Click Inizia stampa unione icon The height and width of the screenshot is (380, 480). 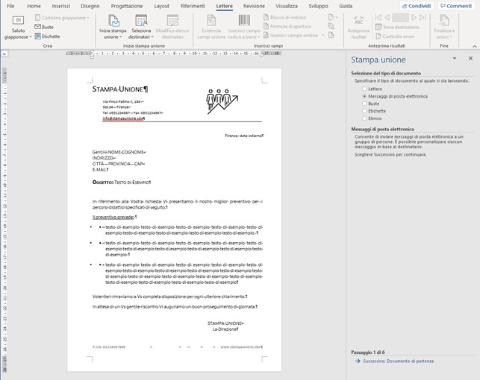(113, 21)
